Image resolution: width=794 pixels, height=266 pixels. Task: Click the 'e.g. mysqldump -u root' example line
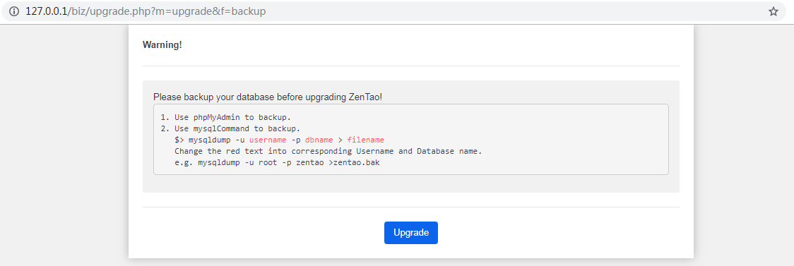pyautogui.click(x=277, y=163)
